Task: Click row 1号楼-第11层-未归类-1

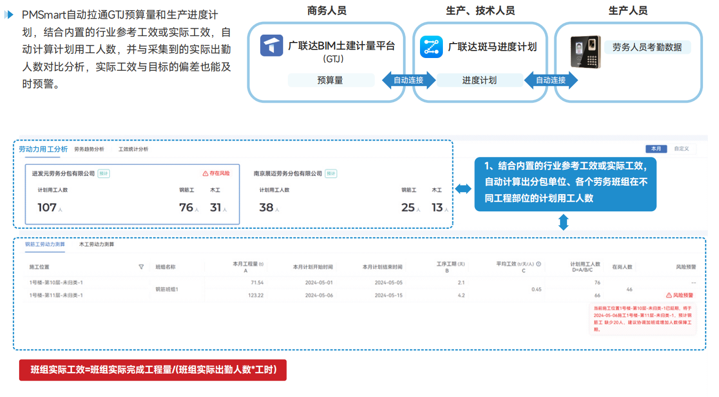Action: pos(56,295)
